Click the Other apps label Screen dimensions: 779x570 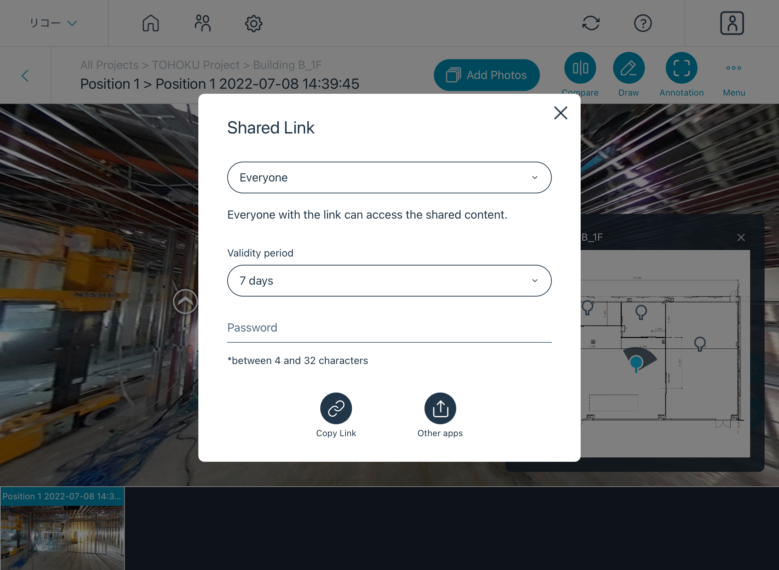pos(440,433)
